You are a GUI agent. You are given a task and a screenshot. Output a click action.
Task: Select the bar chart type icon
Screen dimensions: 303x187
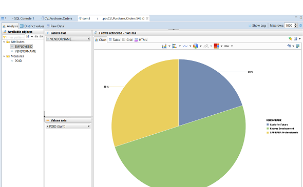tap(164, 46)
